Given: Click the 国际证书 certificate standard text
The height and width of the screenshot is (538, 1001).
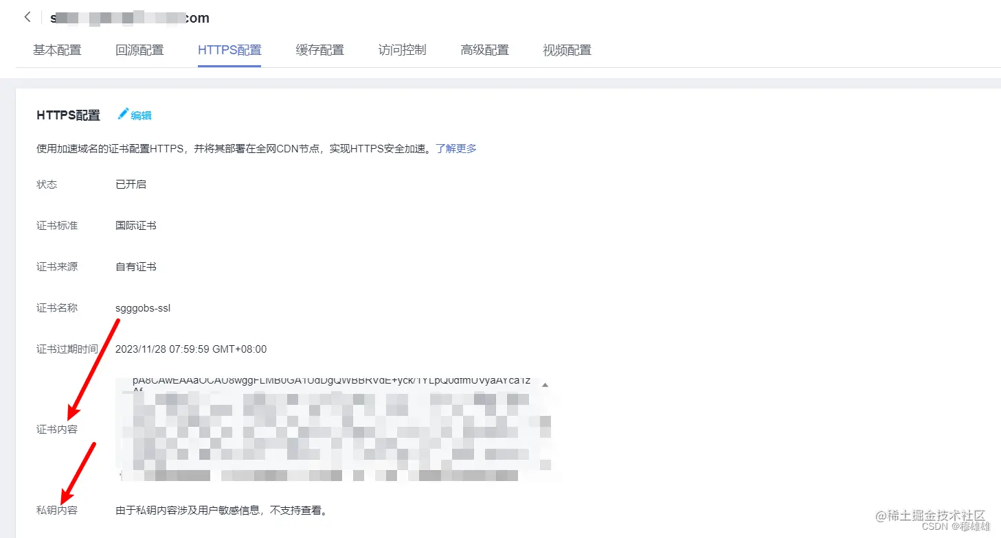Looking at the screenshot, I should 135,225.
